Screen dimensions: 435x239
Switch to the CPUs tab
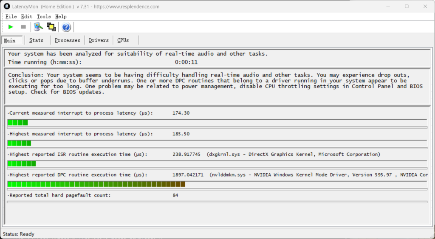click(123, 40)
